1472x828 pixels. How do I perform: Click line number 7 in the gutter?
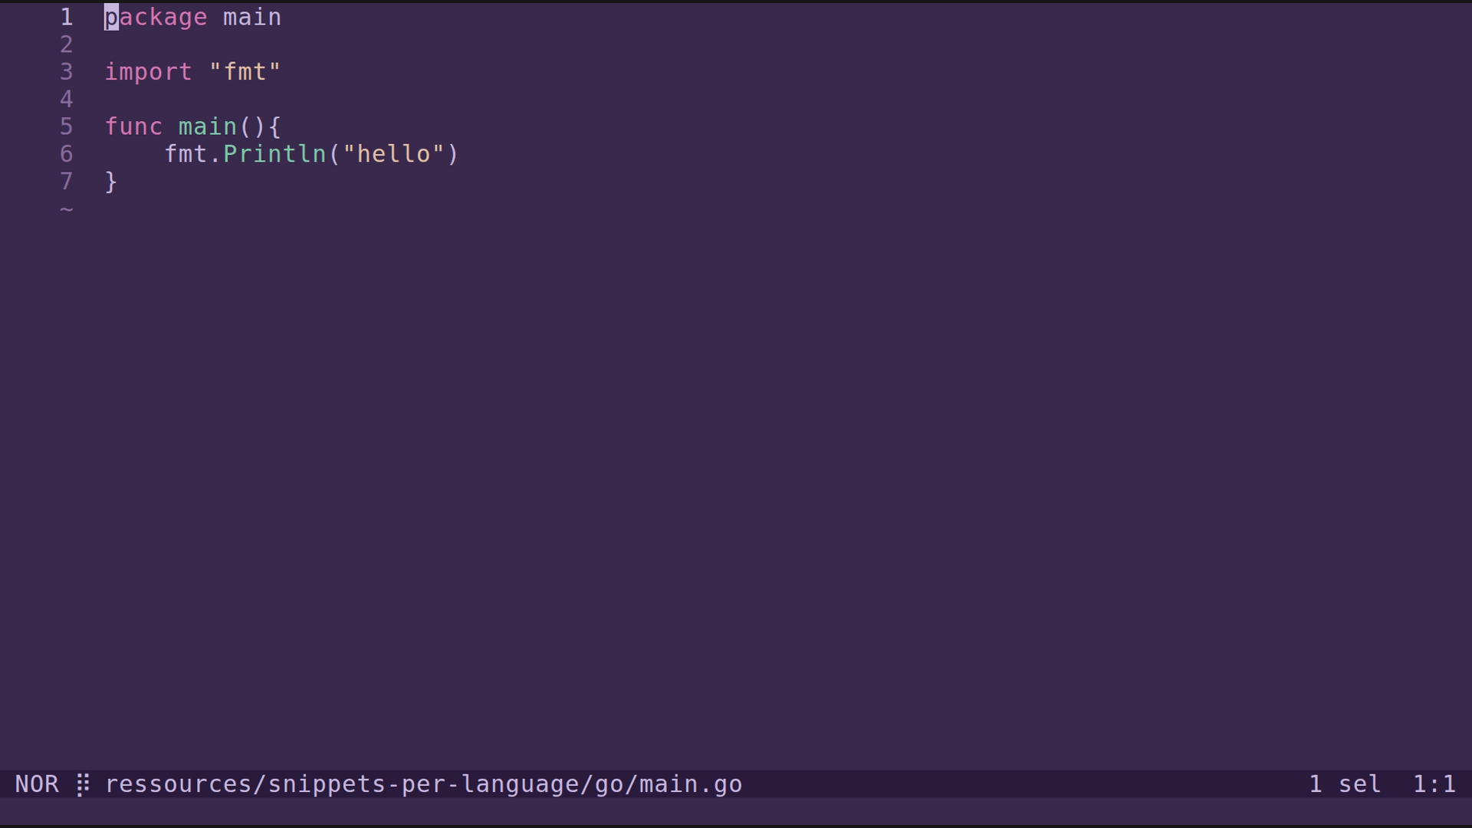coord(67,182)
